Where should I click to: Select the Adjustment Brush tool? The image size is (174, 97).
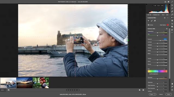click(172, 14)
